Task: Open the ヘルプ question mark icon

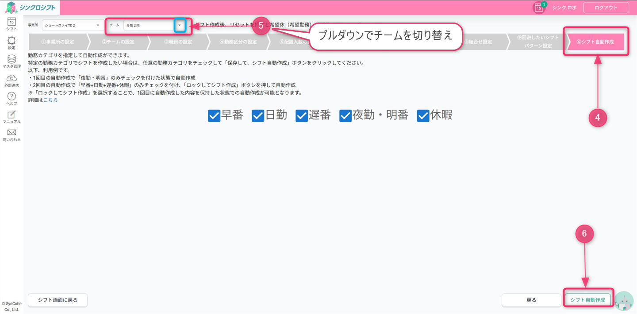Action: tap(12, 96)
